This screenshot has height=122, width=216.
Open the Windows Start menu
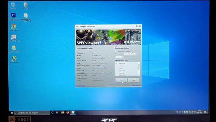click(12, 113)
